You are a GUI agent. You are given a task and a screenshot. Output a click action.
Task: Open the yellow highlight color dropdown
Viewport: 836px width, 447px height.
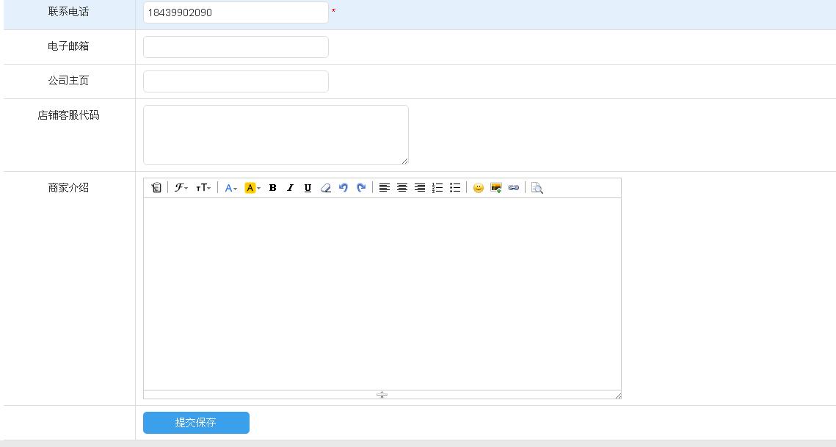click(252, 188)
